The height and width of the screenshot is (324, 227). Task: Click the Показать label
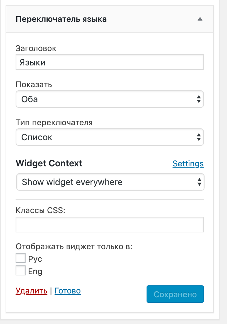pyautogui.click(x=34, y=84)
